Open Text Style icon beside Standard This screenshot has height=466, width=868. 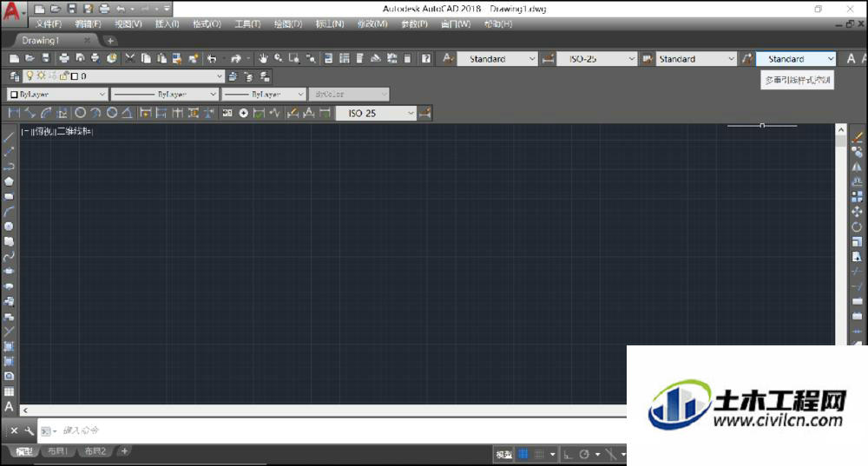pos(448,58)
